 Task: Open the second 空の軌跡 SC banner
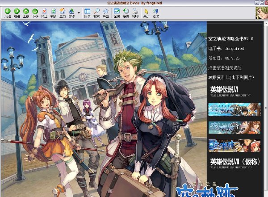pos(234,128)
